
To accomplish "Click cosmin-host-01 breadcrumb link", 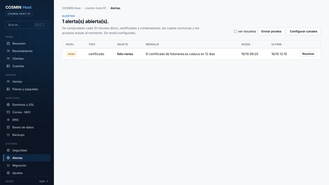I will pos(96,8).
